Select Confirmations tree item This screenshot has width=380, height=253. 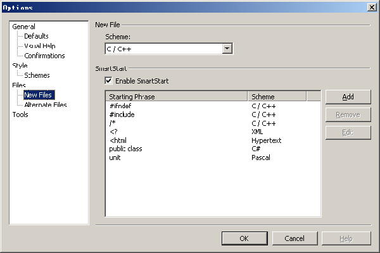[x=44, y=56]
